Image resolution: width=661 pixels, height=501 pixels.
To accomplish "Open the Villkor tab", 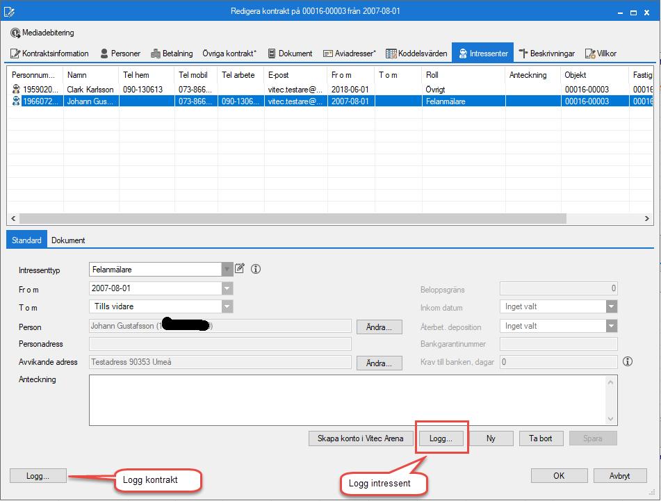I will pos(601,54).
